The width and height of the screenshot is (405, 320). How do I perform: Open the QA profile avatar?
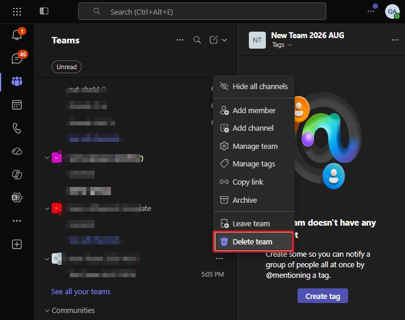[x=392, y=11]
